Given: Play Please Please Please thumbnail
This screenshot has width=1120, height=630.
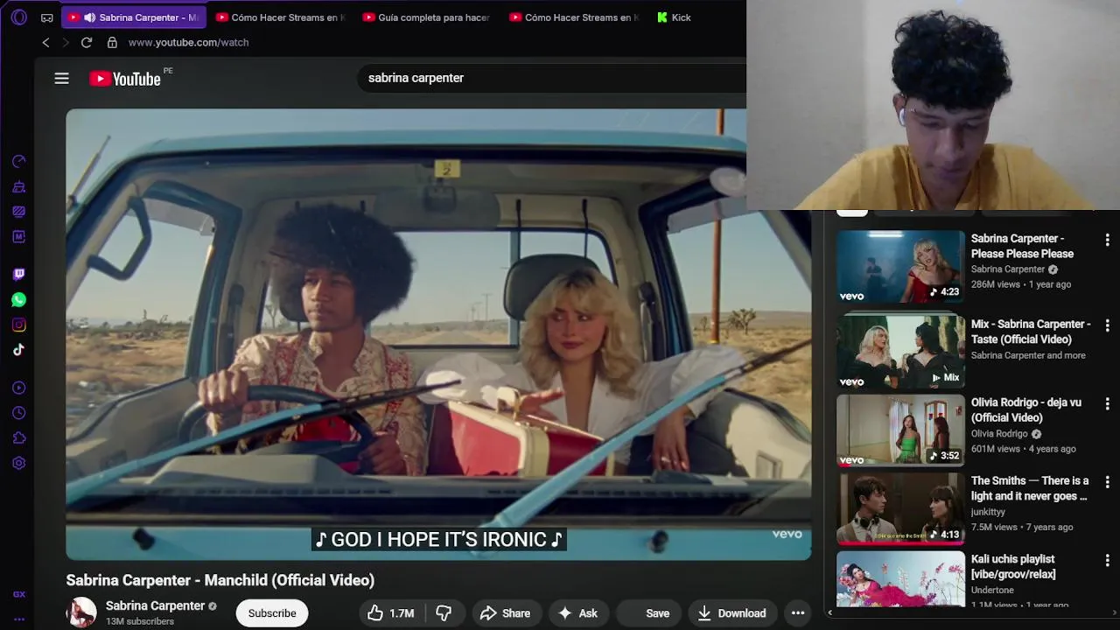Looking at the screenshot, I should click(x=900, y=267).
